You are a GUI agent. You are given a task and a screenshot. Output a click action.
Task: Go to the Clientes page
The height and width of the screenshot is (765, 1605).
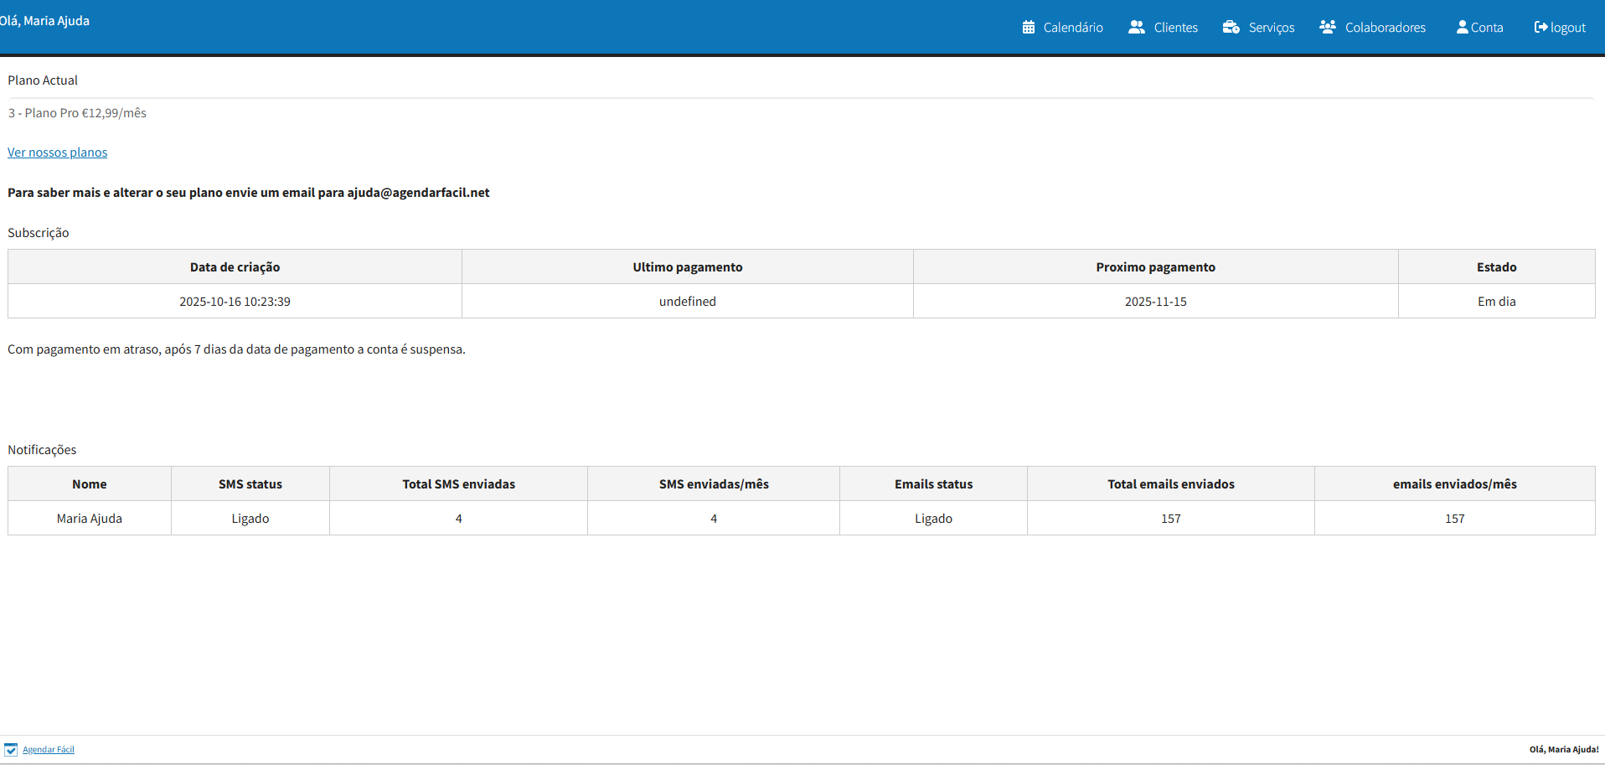click(1175, 28)
